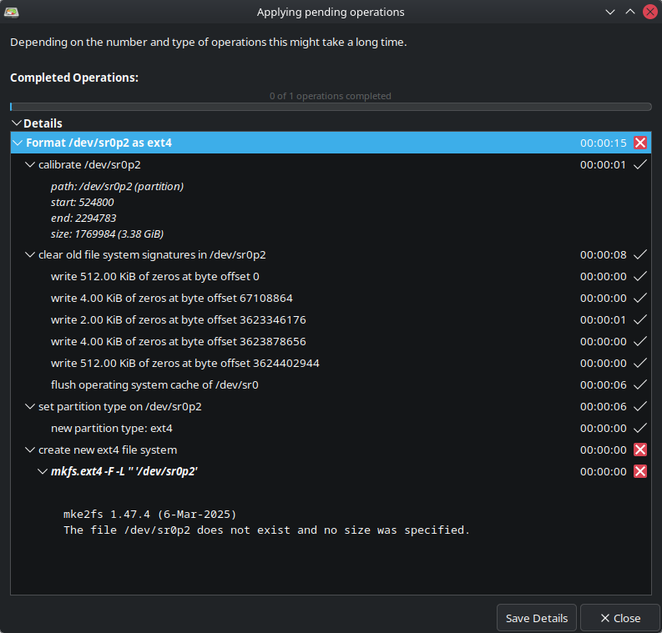Collapse the Format /dev/sr0p2 as ext4 operation
662x633 pixels.
point(18,143)
